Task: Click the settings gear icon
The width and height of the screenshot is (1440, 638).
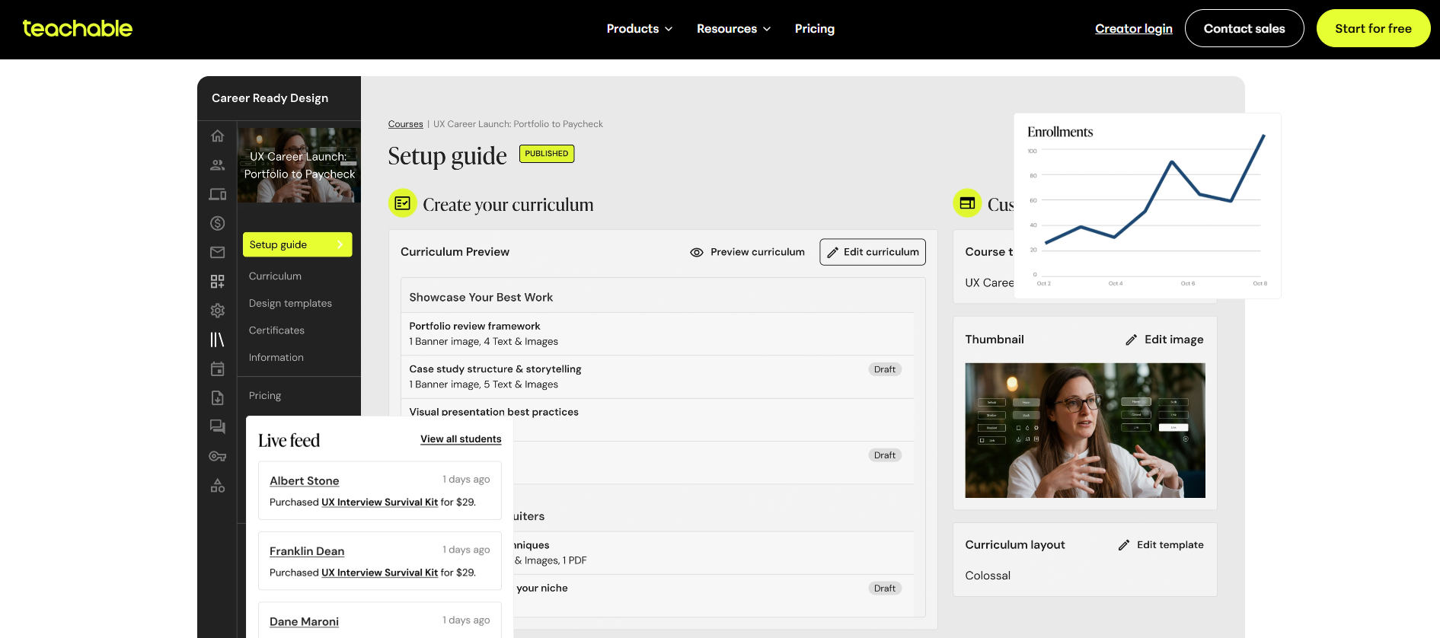Action: 217,311
